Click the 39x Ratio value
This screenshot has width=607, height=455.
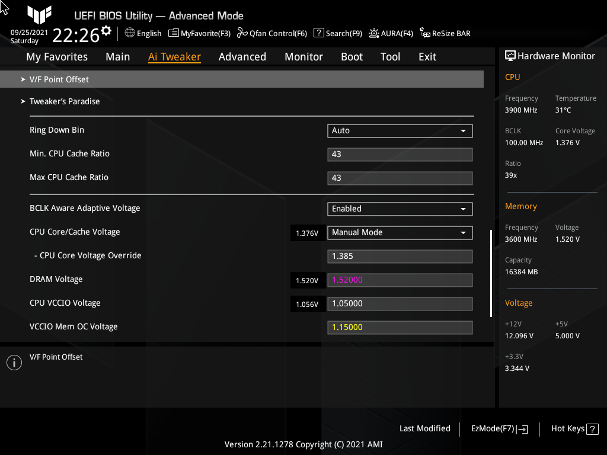coord(510,175)
